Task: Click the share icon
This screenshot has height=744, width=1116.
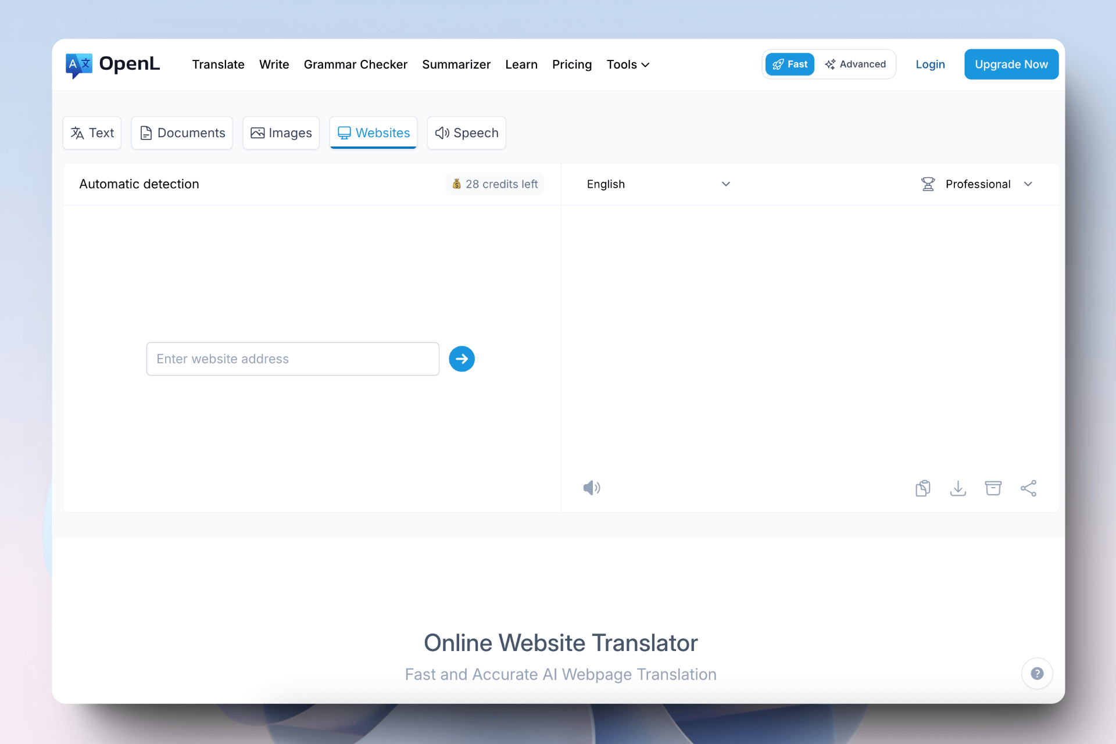Action: point(1029,488)
